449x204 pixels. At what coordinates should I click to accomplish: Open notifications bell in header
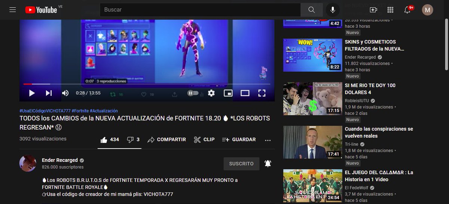[407, 10]
